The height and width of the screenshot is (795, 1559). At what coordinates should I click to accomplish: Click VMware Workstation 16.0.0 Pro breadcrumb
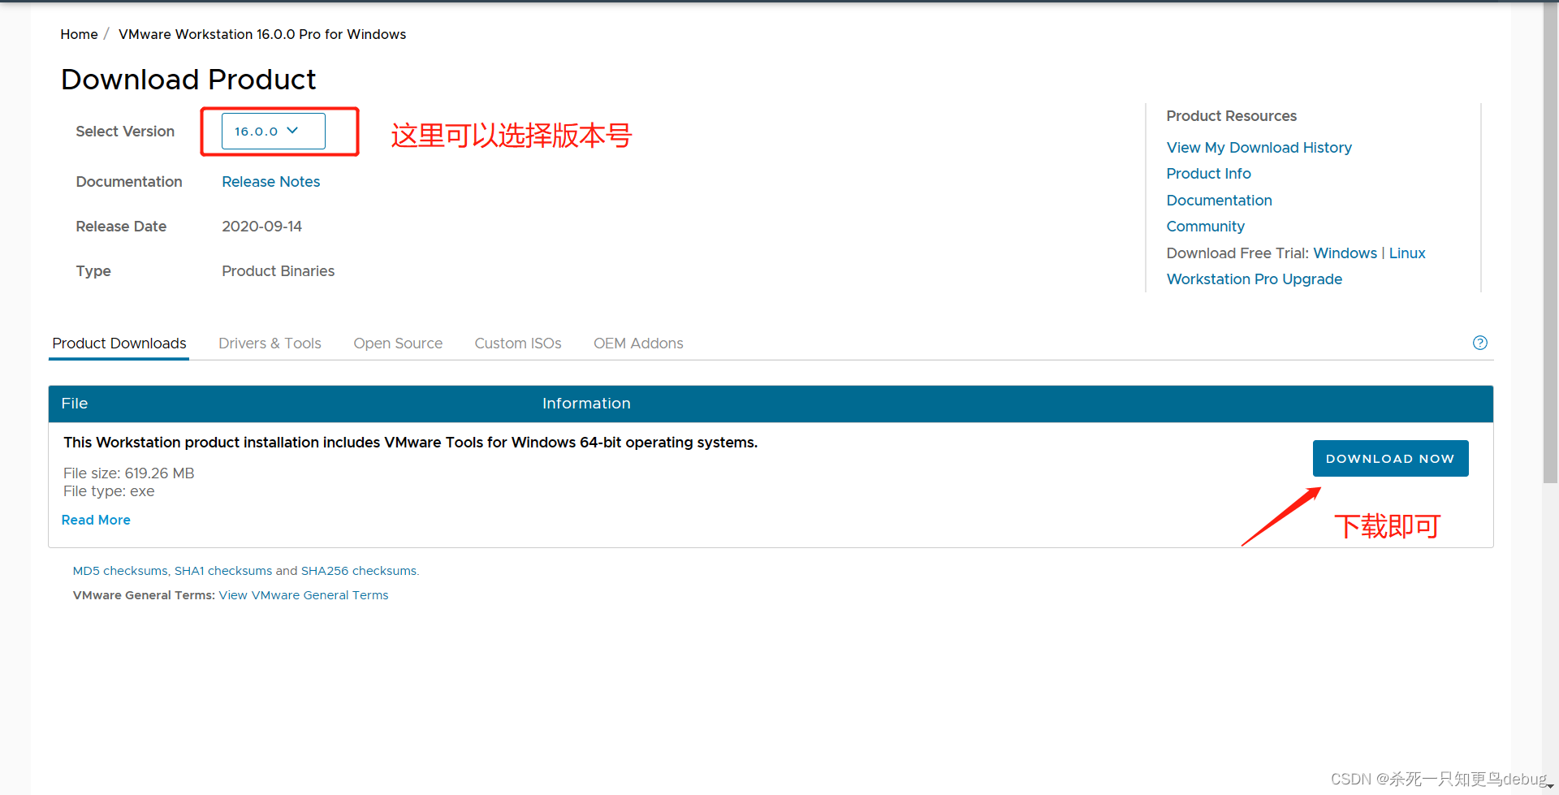261,34
